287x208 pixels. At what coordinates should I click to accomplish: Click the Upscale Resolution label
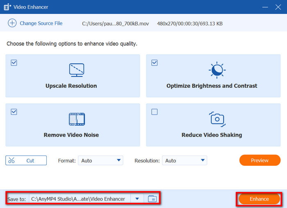71,86
